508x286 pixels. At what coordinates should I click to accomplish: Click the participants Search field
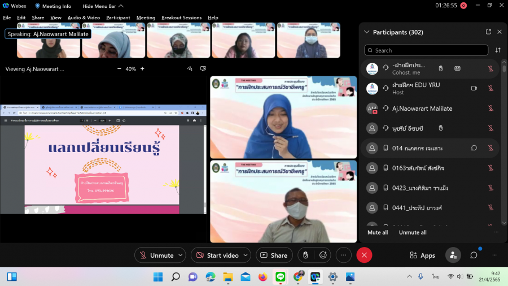[426, 50]
